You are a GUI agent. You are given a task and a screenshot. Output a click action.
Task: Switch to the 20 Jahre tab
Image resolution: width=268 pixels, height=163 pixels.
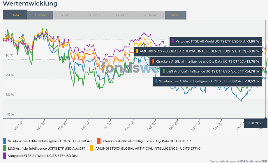pos(150,15)
